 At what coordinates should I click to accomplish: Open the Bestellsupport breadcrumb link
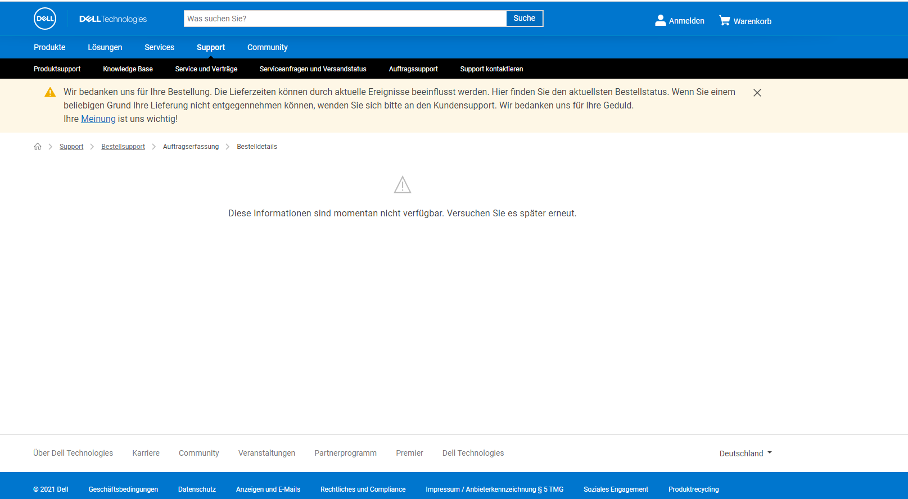[x=123, y=147]
